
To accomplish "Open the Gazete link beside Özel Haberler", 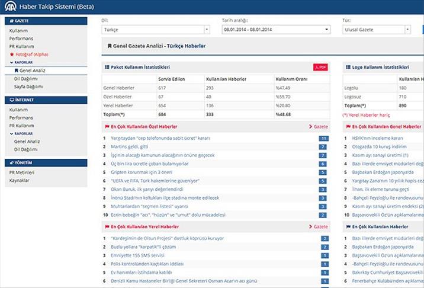I will tap(318, 126).
